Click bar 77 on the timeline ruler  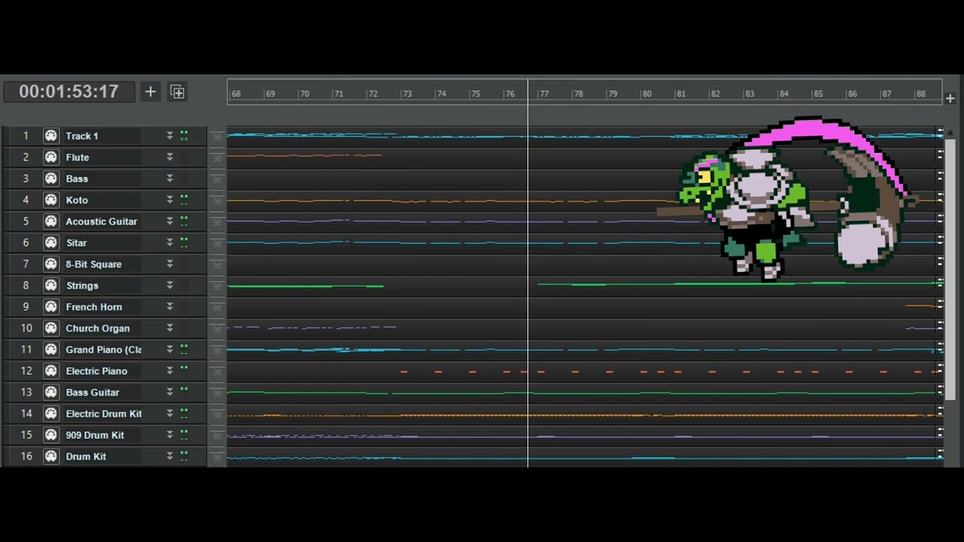point(544,94)
